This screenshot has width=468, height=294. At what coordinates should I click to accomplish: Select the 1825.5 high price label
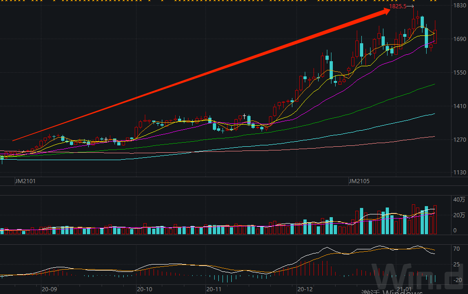tap(398, 6)
